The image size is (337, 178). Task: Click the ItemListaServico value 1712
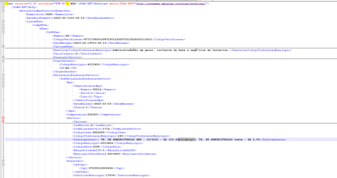pyautogui.click(x=106, y=129)
